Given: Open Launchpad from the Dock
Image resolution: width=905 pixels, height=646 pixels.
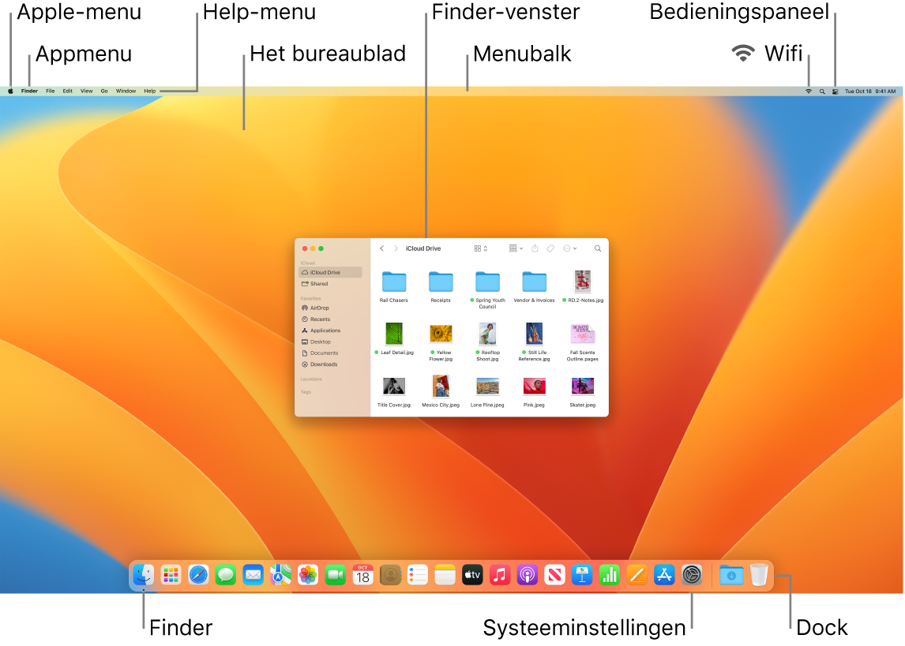Looking at the screenshot, I should (x=169, y=574).
